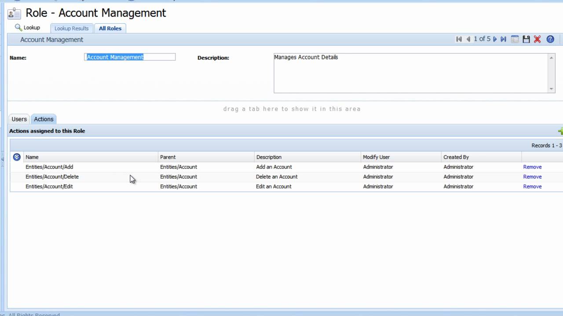
Task: Click the 'Delete an Account' description cell
Action: pyautogui.click(x=277, y=176)
